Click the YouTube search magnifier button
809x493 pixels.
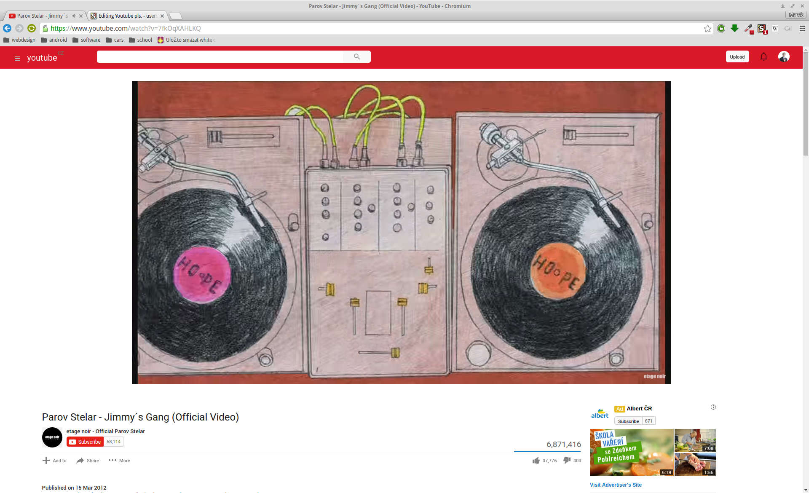click(x=357, y=56)
